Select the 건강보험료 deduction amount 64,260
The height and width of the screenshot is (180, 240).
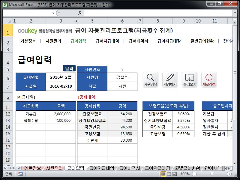point(122,114)
